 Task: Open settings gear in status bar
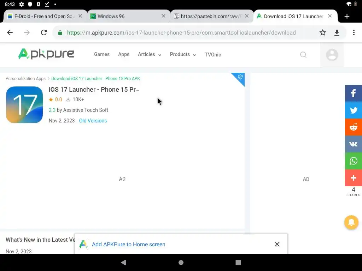22,4
